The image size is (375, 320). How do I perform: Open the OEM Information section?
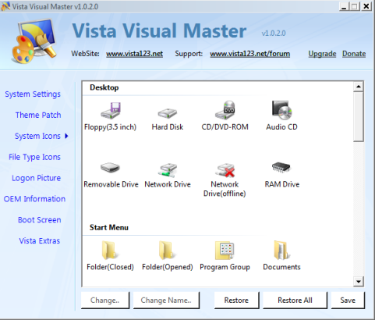coord(34,199)
